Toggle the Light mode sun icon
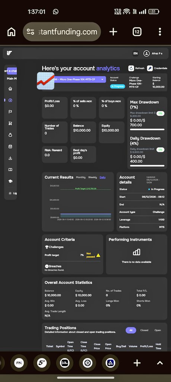The height and width of the screenshot is (382, 171). click(x=10, y=193)
